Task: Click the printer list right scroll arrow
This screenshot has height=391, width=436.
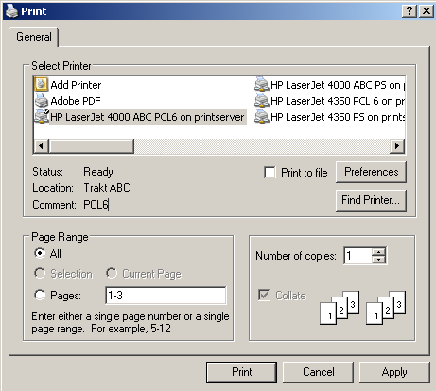Action: 397,146
